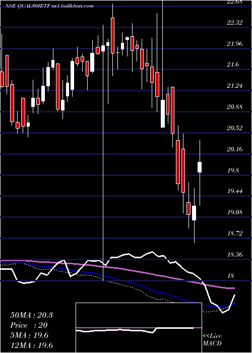The width and height of the screenshot is (252, 353).
Task: Click the NSE QUAL30IETF chart title
Action: [50, 6]
